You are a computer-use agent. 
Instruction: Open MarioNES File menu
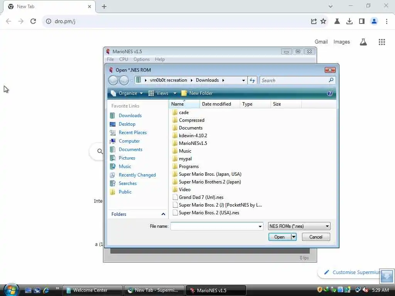point(110,59)
